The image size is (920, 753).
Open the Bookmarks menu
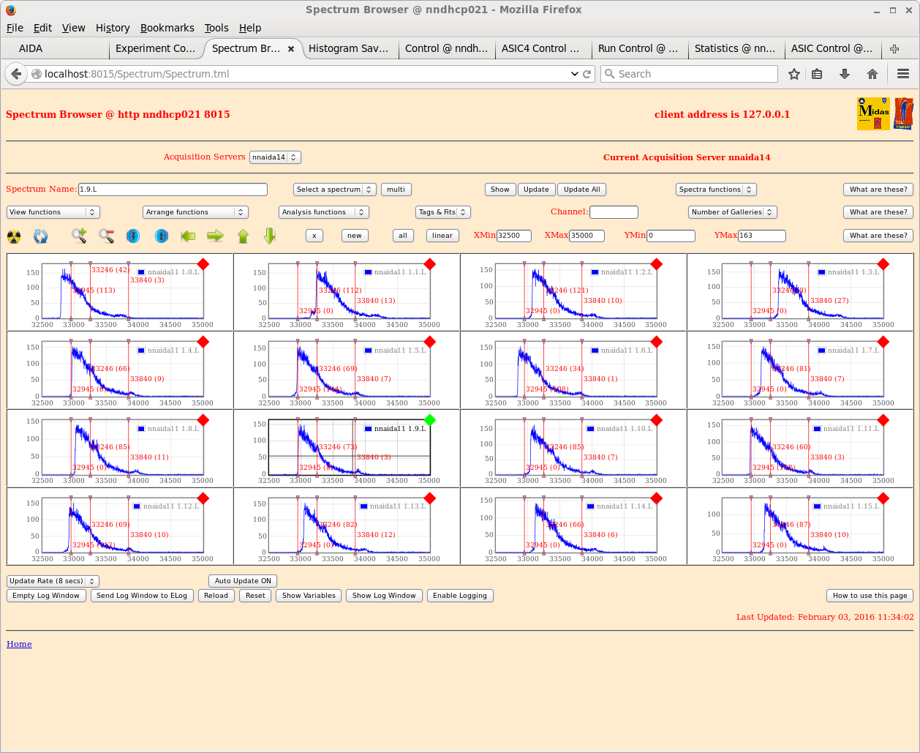click(x=167, y=28)
